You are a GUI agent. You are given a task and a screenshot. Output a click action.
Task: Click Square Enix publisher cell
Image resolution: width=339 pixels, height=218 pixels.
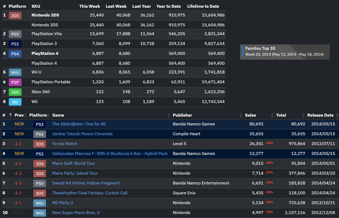pyautogui.click(x=184, y=193)
